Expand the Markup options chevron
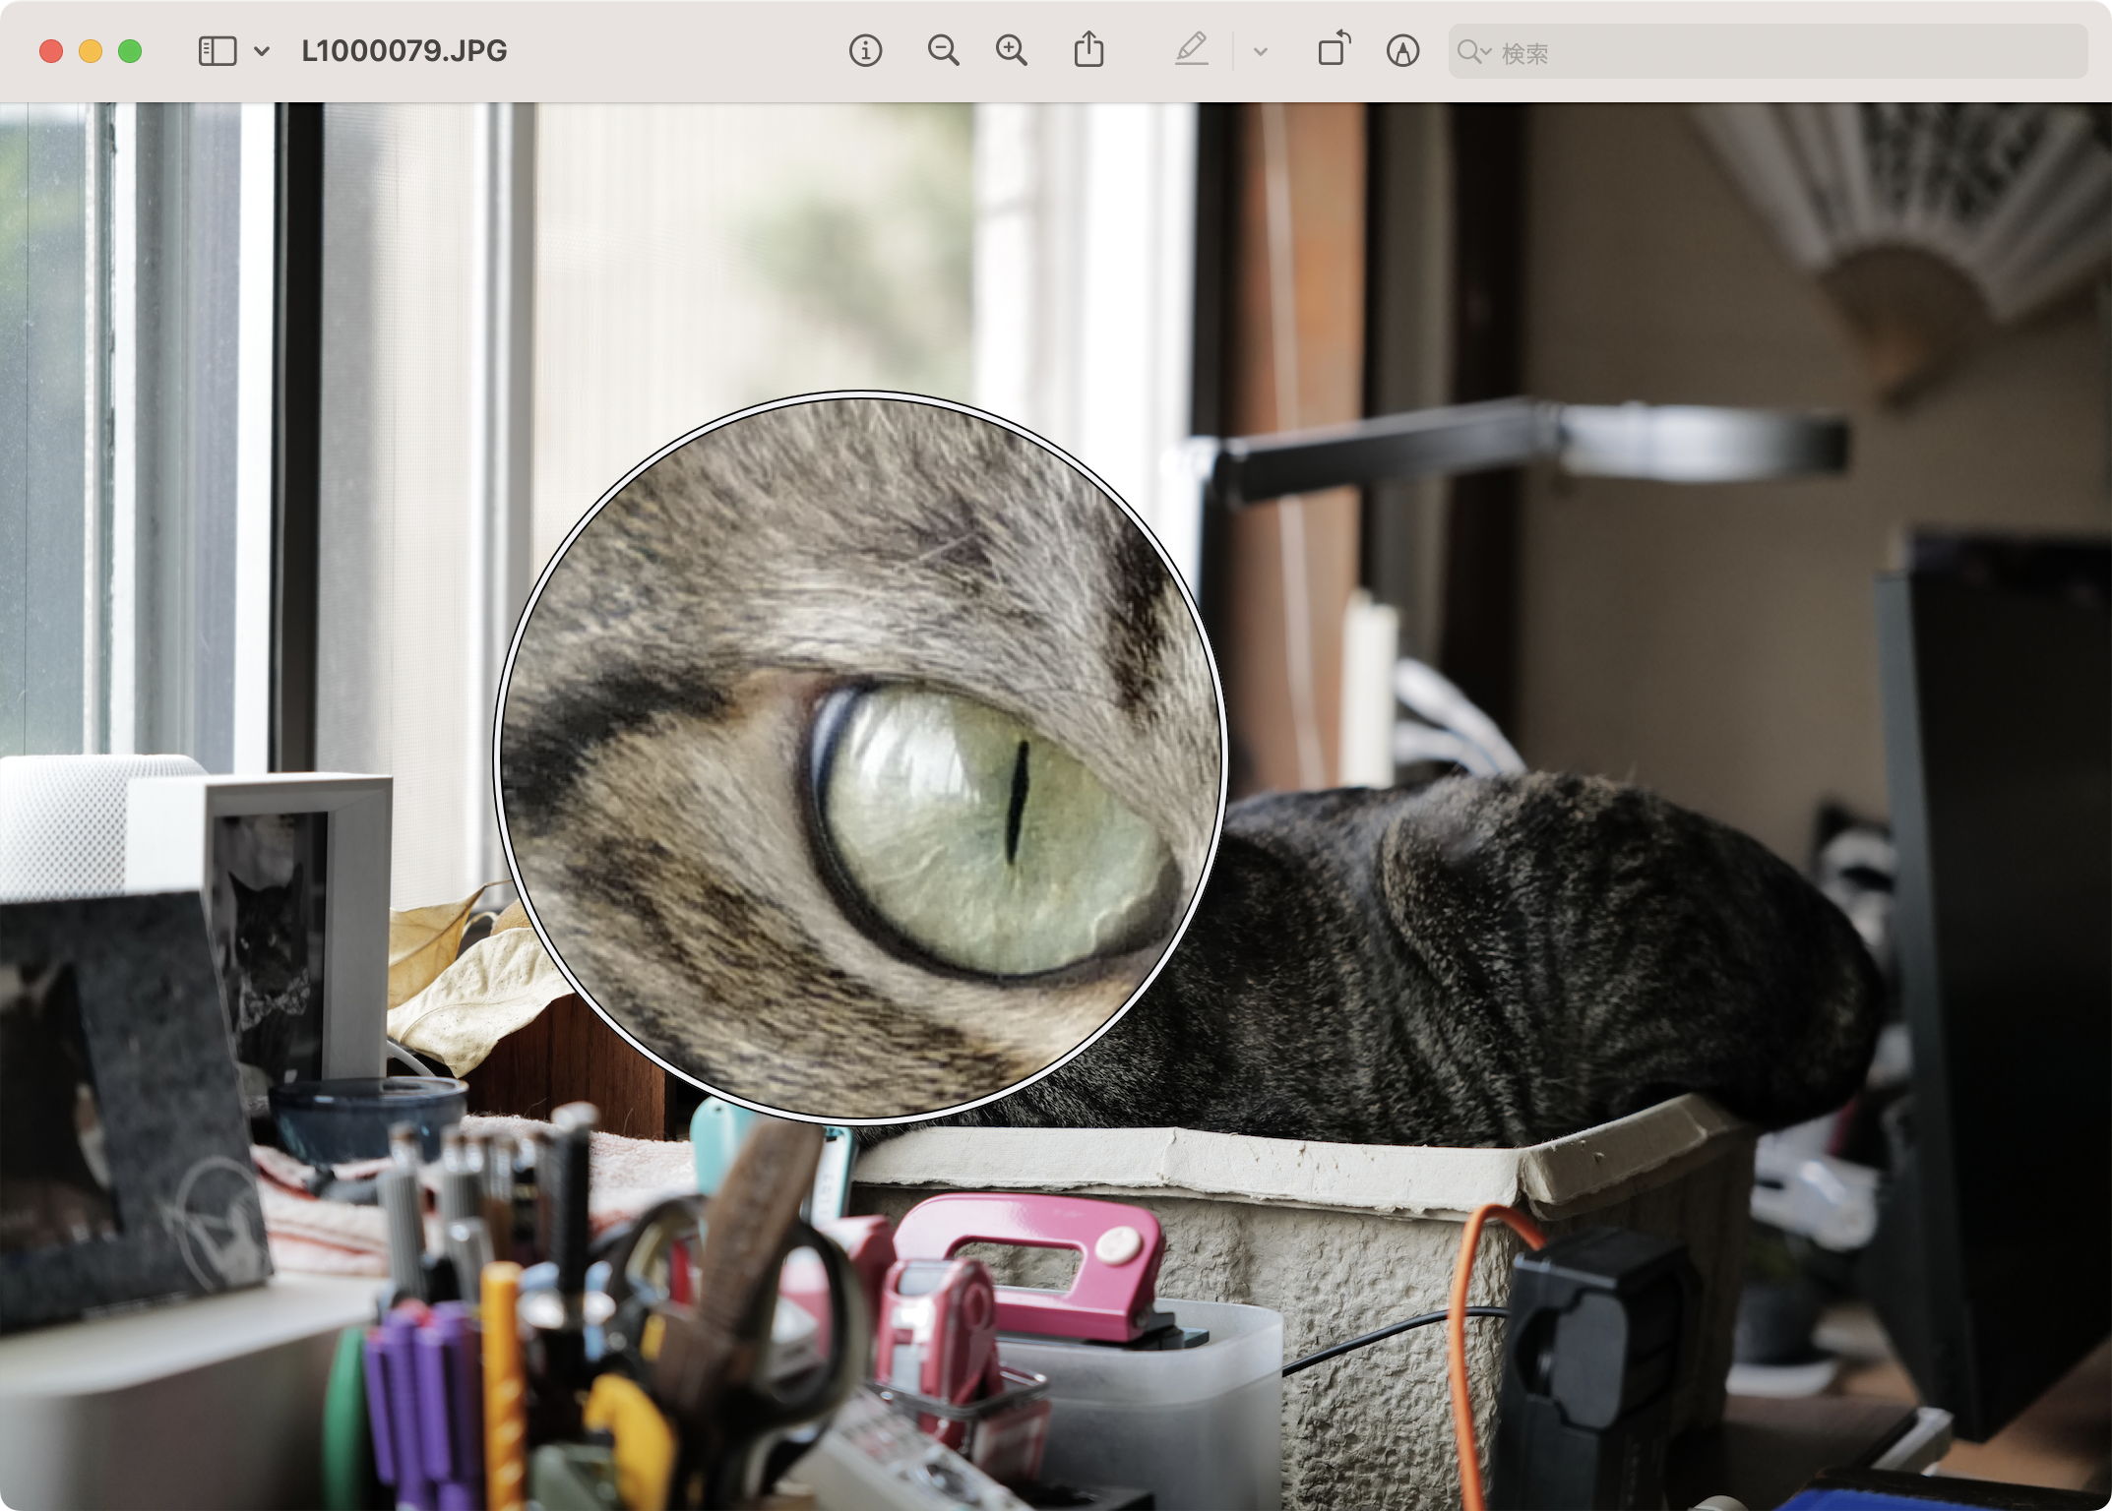2112x1511 pixels. coord(1261,52)
